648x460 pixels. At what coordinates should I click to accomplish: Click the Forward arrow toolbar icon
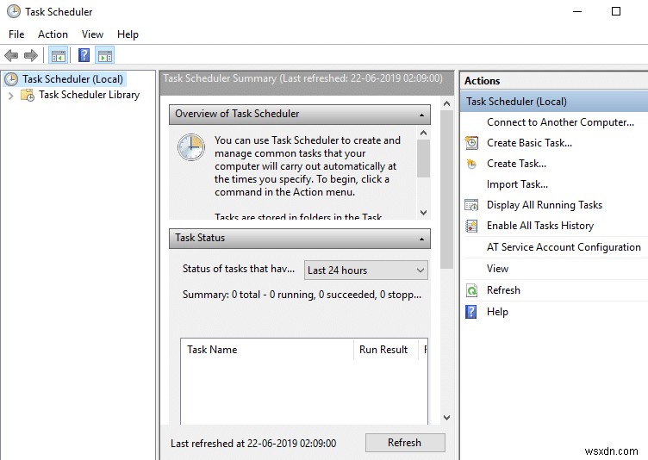[31, 55]
